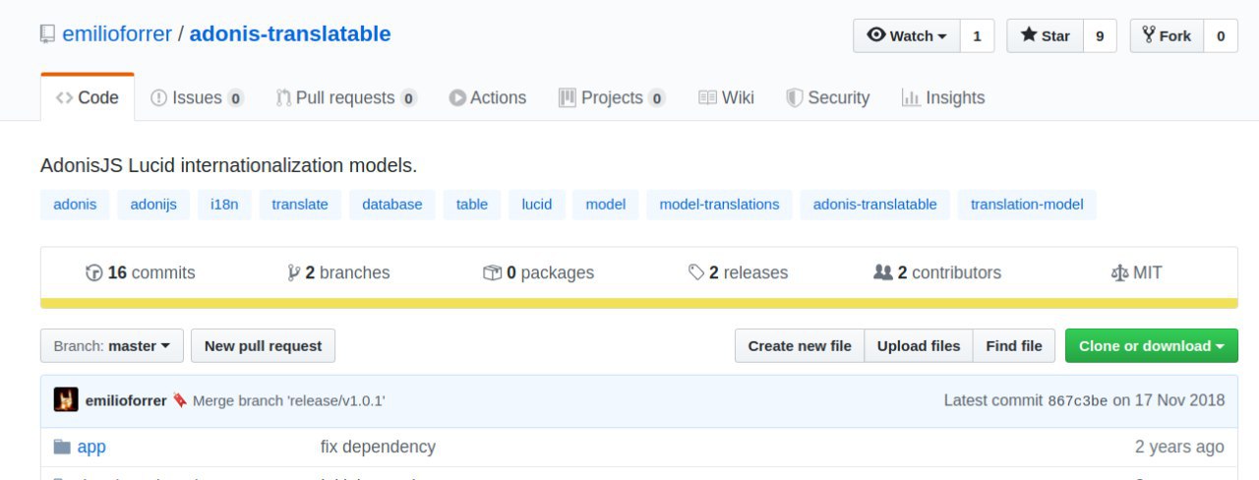Click the i18n topic tag
The height and width of the screenshot is (480, 1259).
coord(224,205)
